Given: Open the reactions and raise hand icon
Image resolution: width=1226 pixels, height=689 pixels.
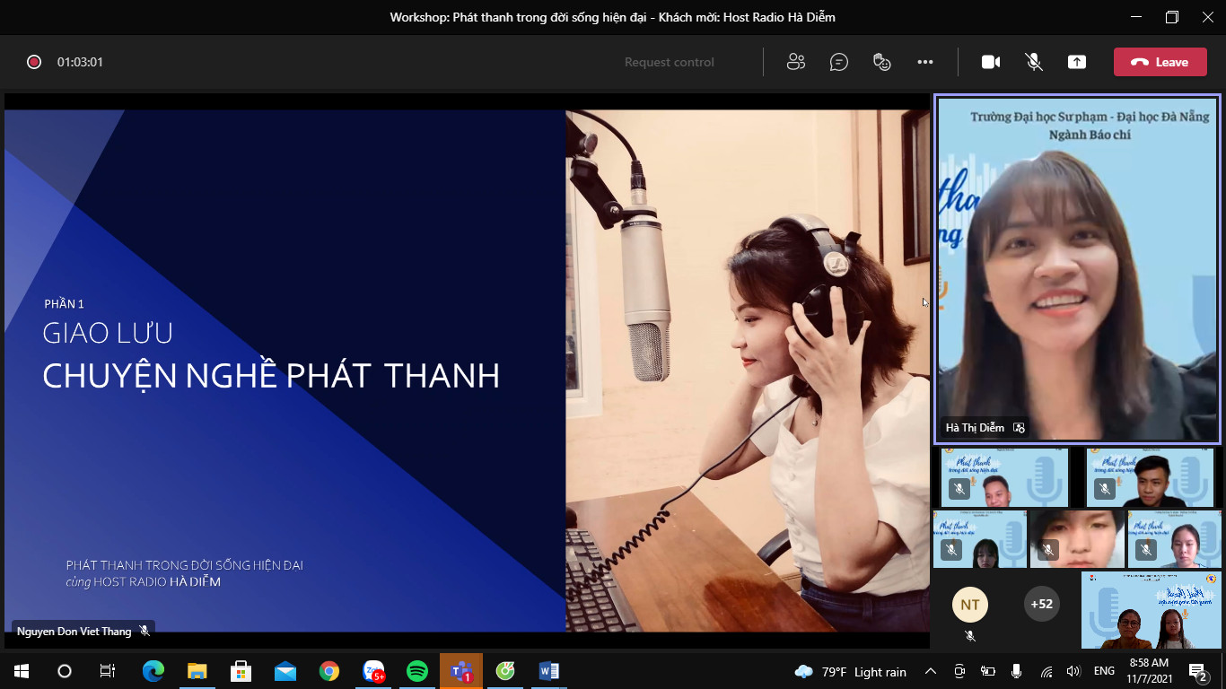Looking at the screenshot, I should (882, 62).
